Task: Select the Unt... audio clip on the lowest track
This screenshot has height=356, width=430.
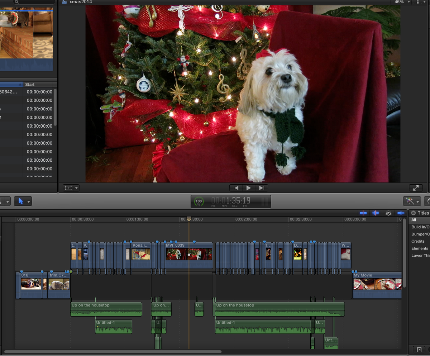Action: click(331, 342)
